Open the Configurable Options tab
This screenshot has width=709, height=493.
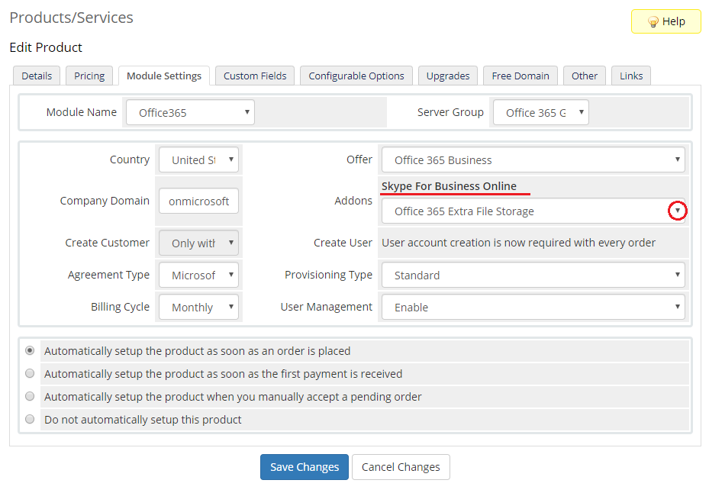[356, 76]
